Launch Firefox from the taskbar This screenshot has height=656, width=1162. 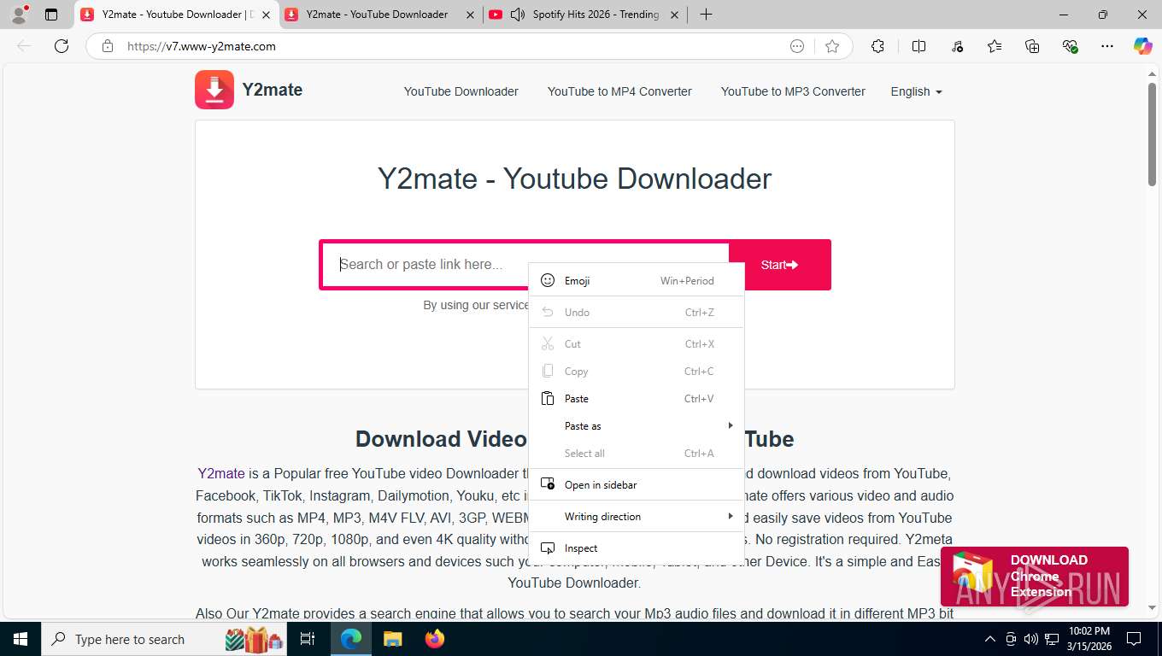click(x=435, y=639)
